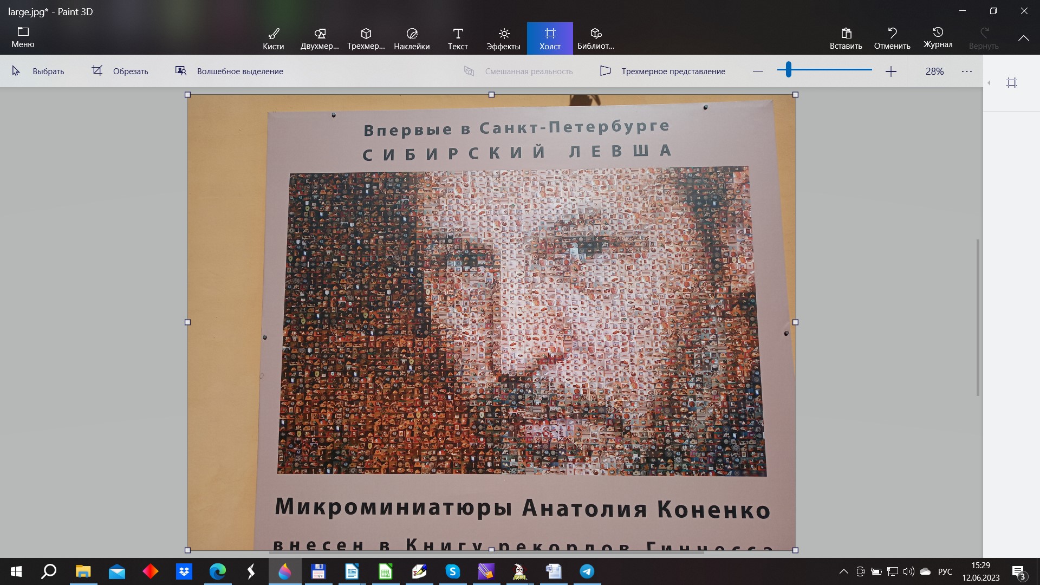Open the Библиотека 3D library tab

(x=596, y=38)
